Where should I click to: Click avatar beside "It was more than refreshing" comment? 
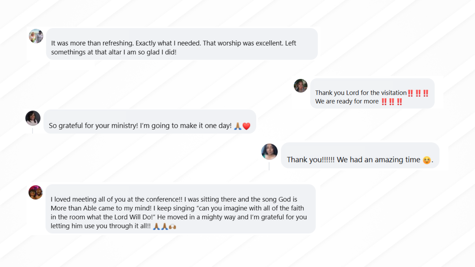click(36, 36)
